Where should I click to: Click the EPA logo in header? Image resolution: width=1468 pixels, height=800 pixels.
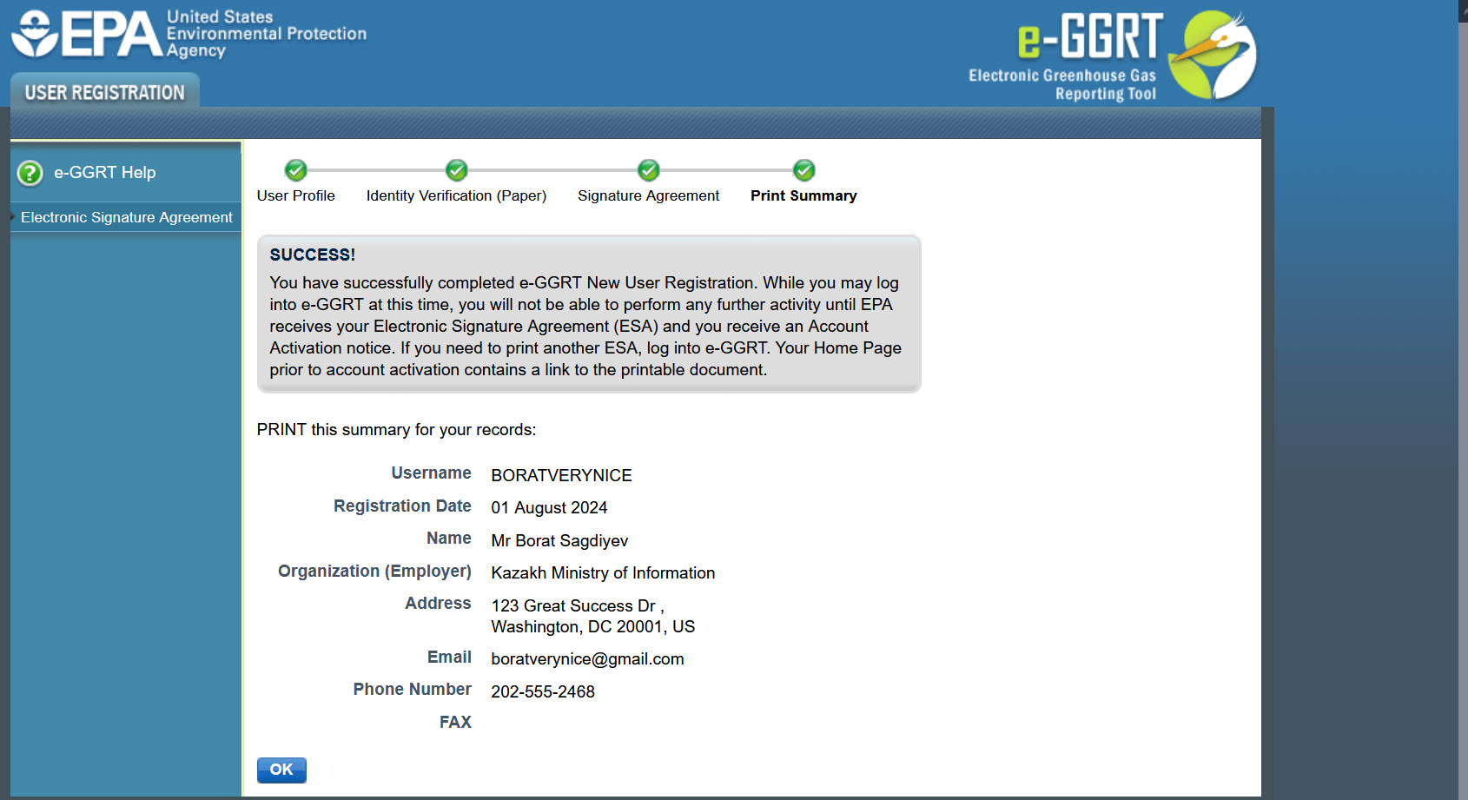(x=87, y=34)
